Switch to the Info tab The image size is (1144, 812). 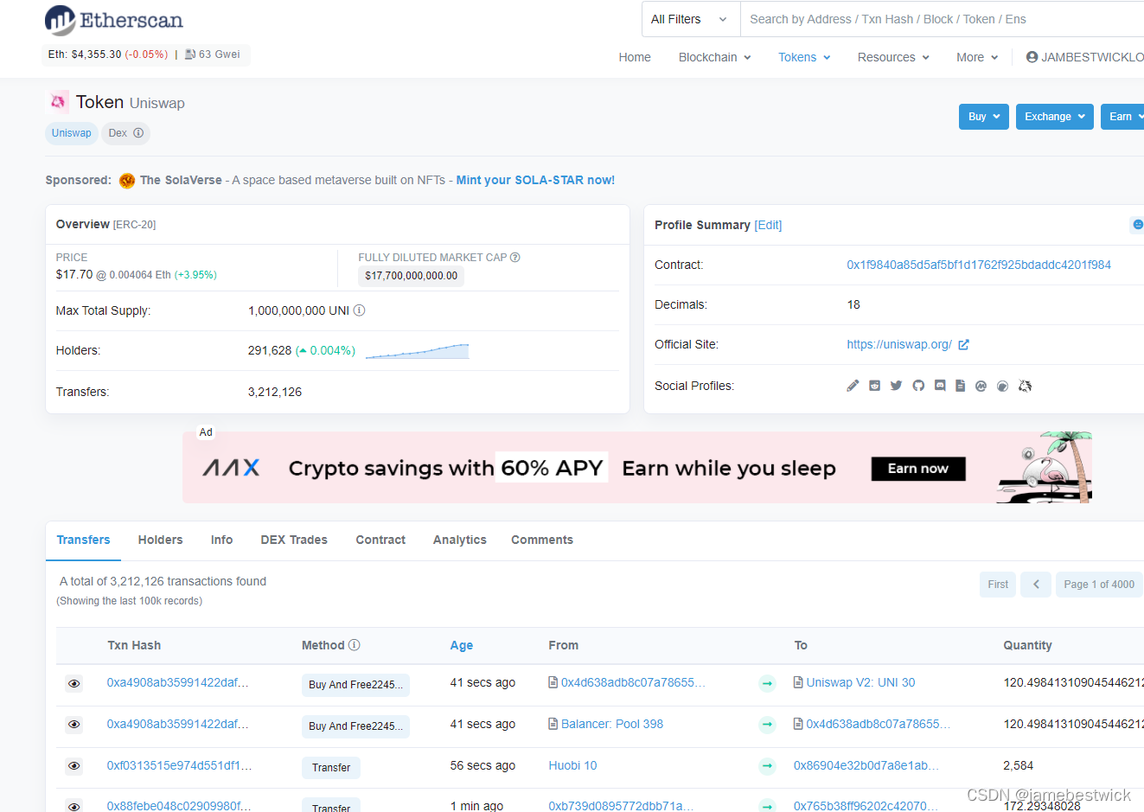221,540
